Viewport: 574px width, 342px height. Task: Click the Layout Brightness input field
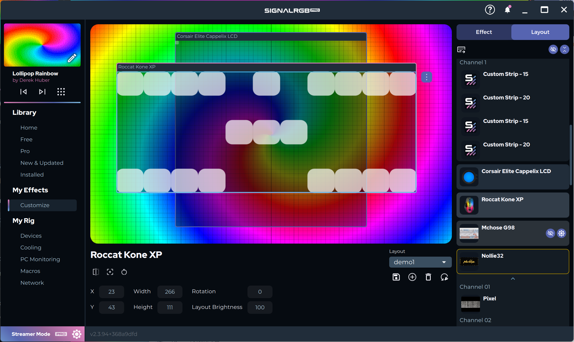point(260,307)
